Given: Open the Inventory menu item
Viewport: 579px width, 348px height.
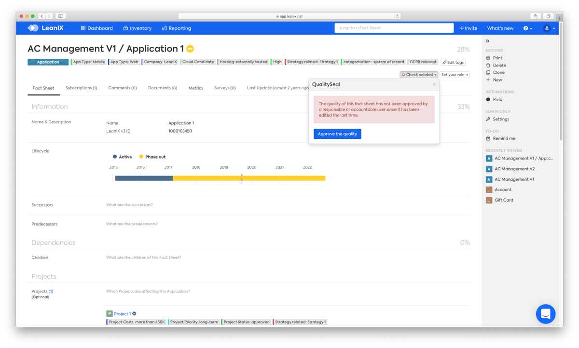Looking at the screenshot, I should [x=137, y=28].
